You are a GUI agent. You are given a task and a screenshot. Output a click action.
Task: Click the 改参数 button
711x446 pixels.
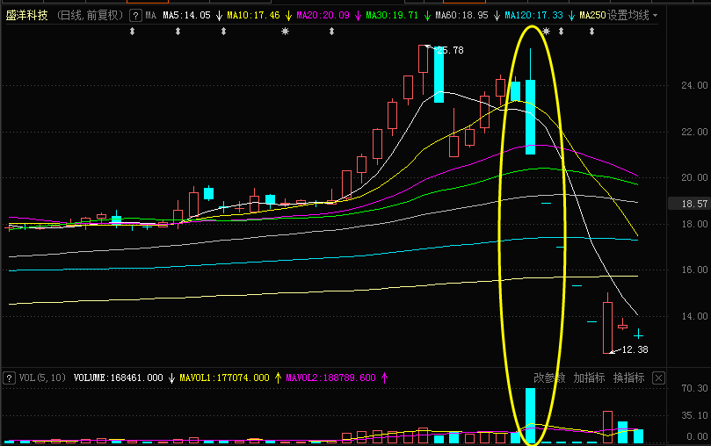click(x=549, y=378)
